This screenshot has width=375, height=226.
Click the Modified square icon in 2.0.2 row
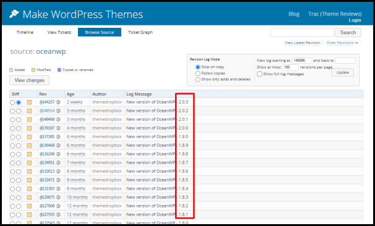coord(29,111)
